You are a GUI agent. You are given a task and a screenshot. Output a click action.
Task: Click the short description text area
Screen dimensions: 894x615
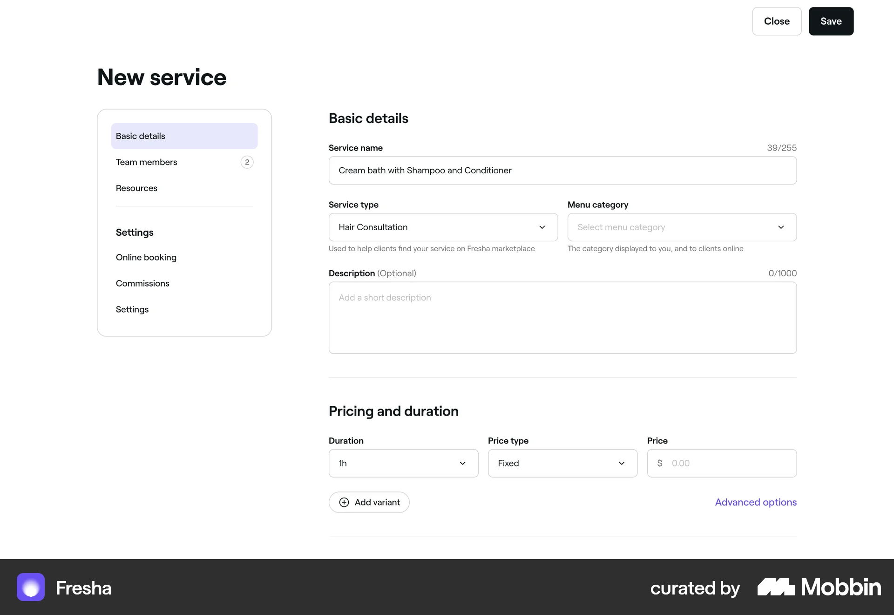point(562,318)
